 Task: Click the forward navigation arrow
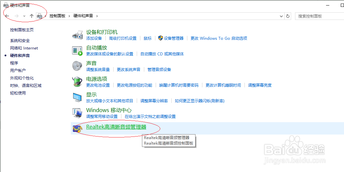tap(16, 16)
